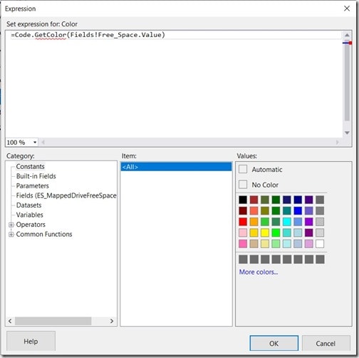359x358 pixels.
Task: Pick the black color swatch
Action: [x=243, y=200]
